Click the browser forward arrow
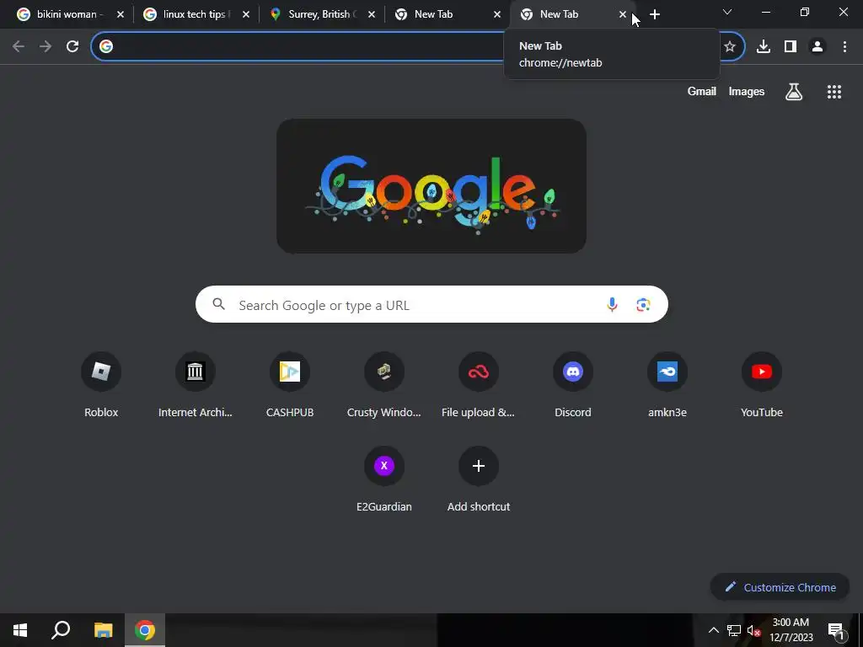 pos(46,47)
